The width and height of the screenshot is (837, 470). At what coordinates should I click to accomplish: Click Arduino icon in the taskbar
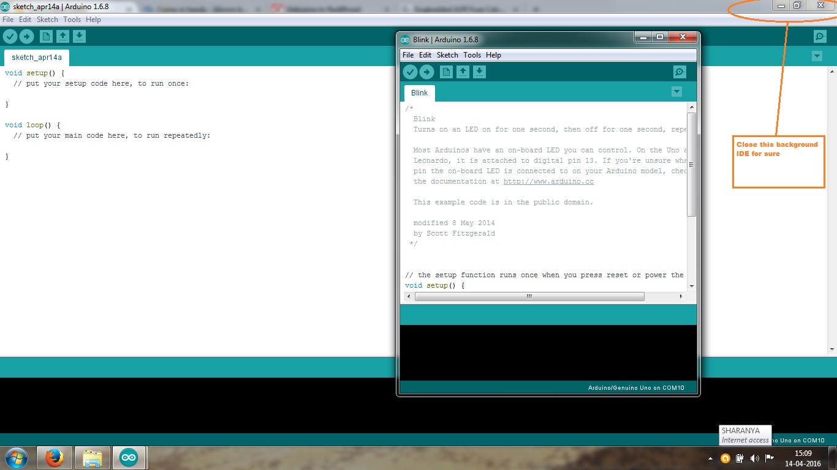point(129,458)
